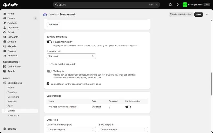Image resolution: width=213 pixels, height=133 pixels.
Task: Expand the Apps section
Action: click(7, 78)
